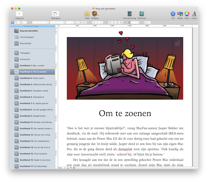Click the Publiceer toolbar icon

pyautogui.click(x=141, y=14)
